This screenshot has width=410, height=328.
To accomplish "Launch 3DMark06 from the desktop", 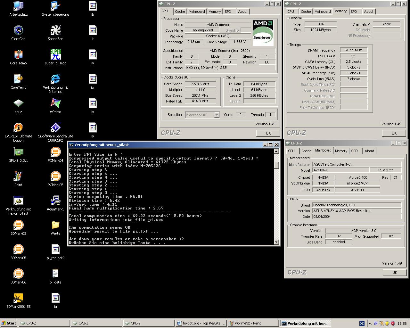I will [x=18, y=276].
